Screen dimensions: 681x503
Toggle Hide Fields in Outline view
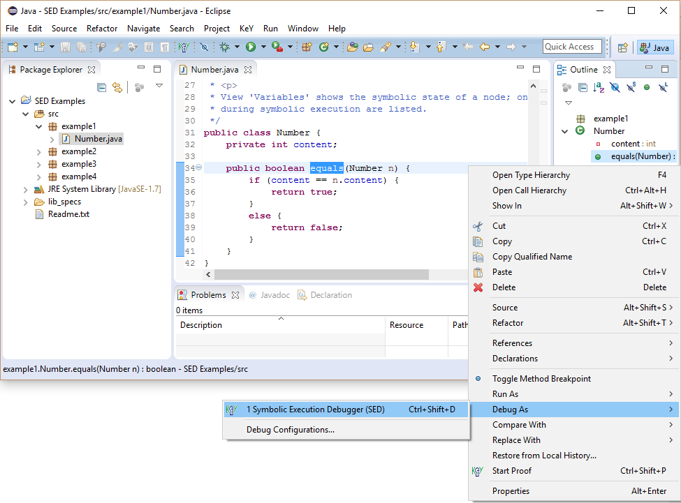[615, 88]
